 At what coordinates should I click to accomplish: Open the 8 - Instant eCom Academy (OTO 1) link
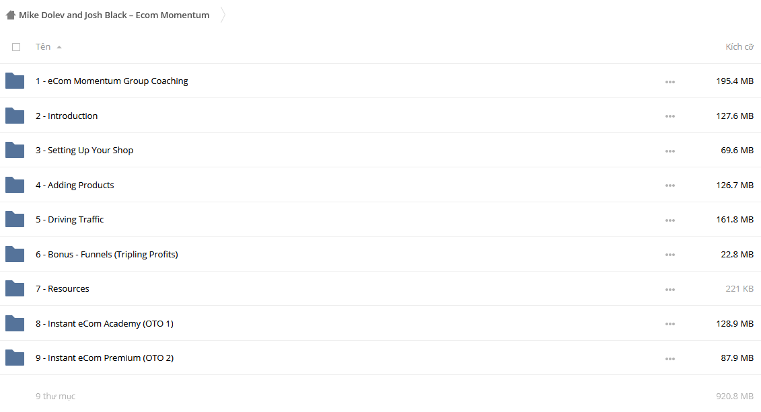pyautogui.click(x=104, y=323)
